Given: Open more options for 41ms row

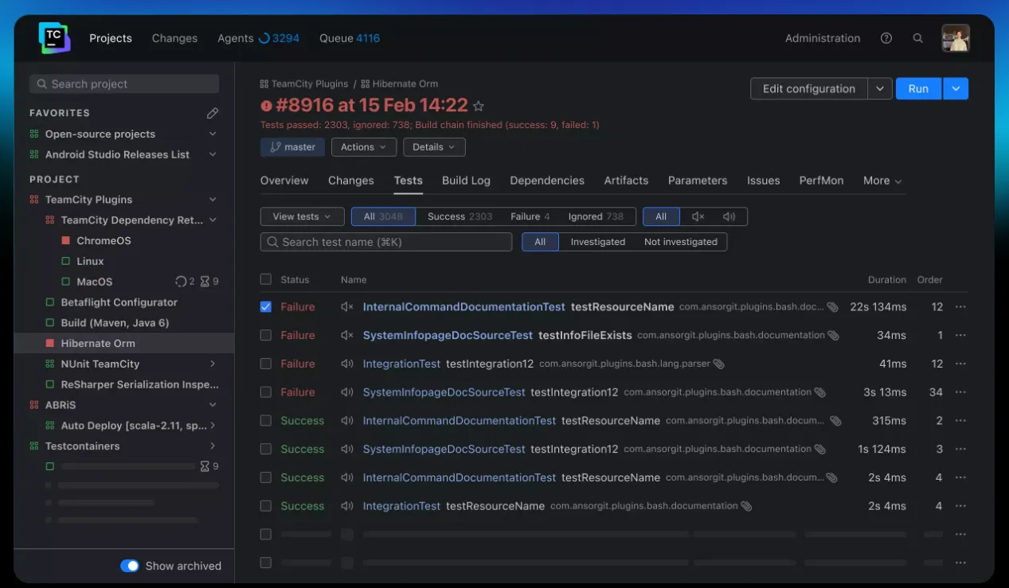Looking at the screenshot, I should (x=960, y=364).
